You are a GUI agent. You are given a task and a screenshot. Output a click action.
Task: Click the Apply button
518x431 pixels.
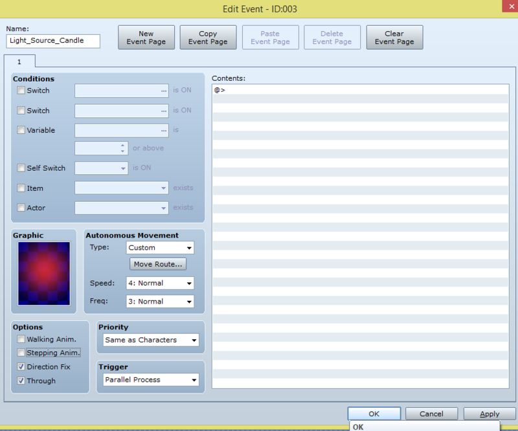[490, 414]
